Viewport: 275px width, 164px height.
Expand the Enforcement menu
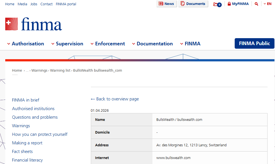(x=108, y=43)
